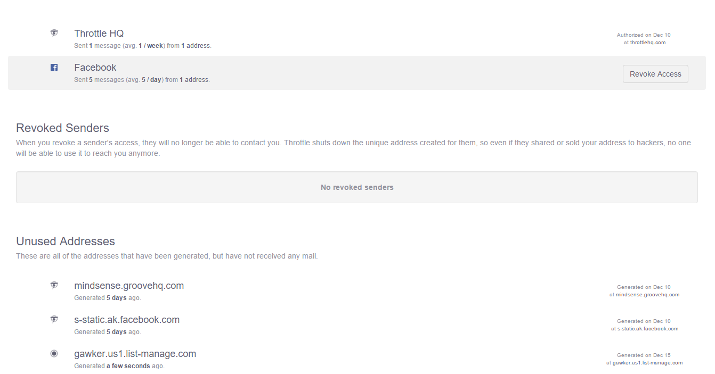Viewport: 715px width, 374px height.
Task: Select the mindsense.groovehq.com unused address title
Action: coord(129,286)
